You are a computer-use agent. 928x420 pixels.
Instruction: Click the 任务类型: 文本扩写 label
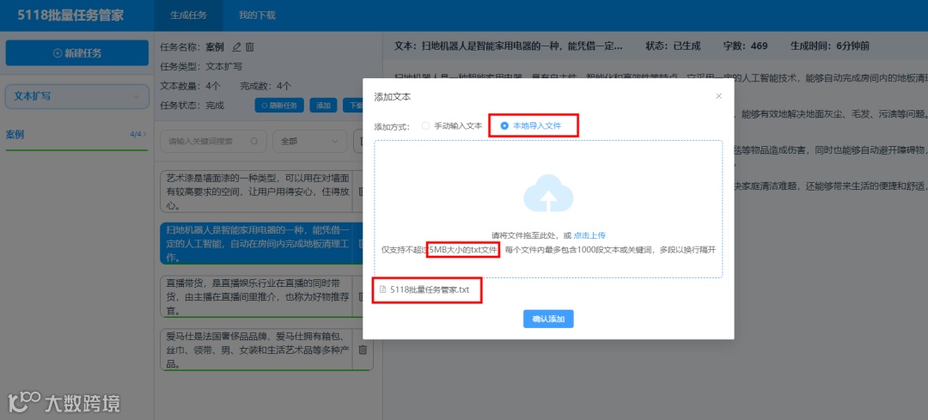click(200, 67)
